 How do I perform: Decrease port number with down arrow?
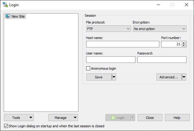[x=184, y=45]
